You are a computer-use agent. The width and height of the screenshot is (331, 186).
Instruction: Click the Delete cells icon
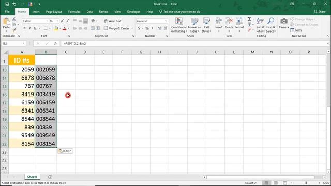[229, 21]
